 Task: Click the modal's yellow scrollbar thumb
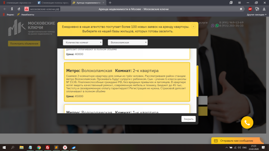pyautogui.click(x=197, y=81)
